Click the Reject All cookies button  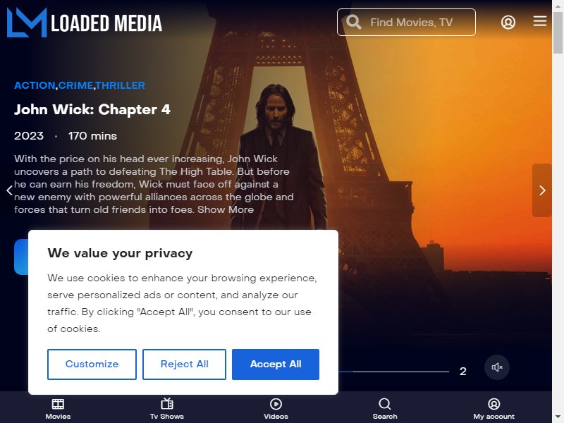pyautogui.click(x=184, y=364)
